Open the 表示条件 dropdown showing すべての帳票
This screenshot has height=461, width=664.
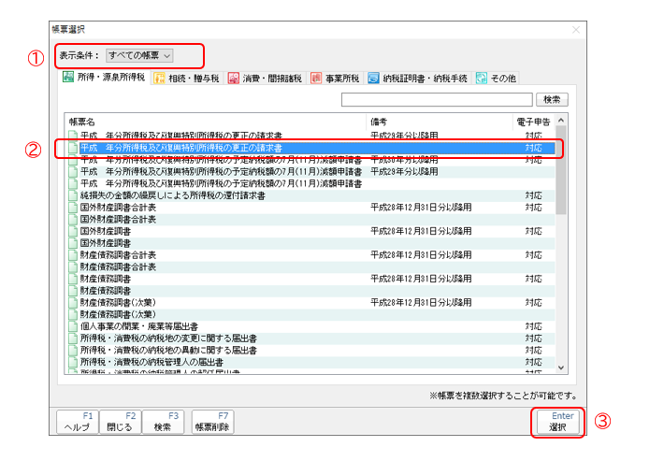pos(139,55)
